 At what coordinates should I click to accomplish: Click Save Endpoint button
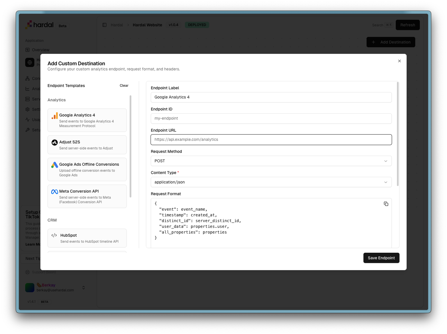tap(381, 258)
